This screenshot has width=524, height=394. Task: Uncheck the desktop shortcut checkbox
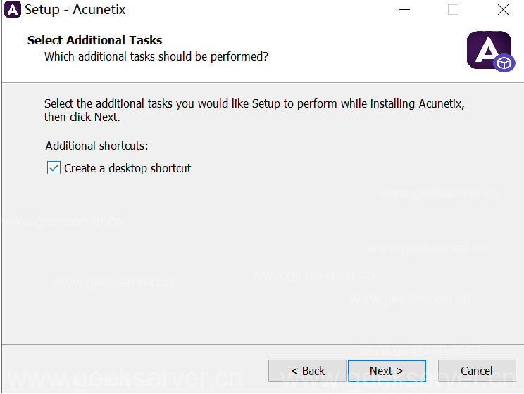click(54, 168)
